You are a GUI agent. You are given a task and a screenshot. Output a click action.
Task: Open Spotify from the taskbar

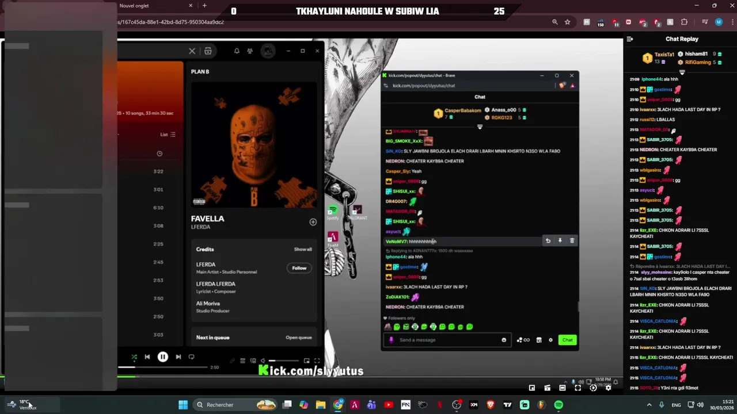coord(559,405)
